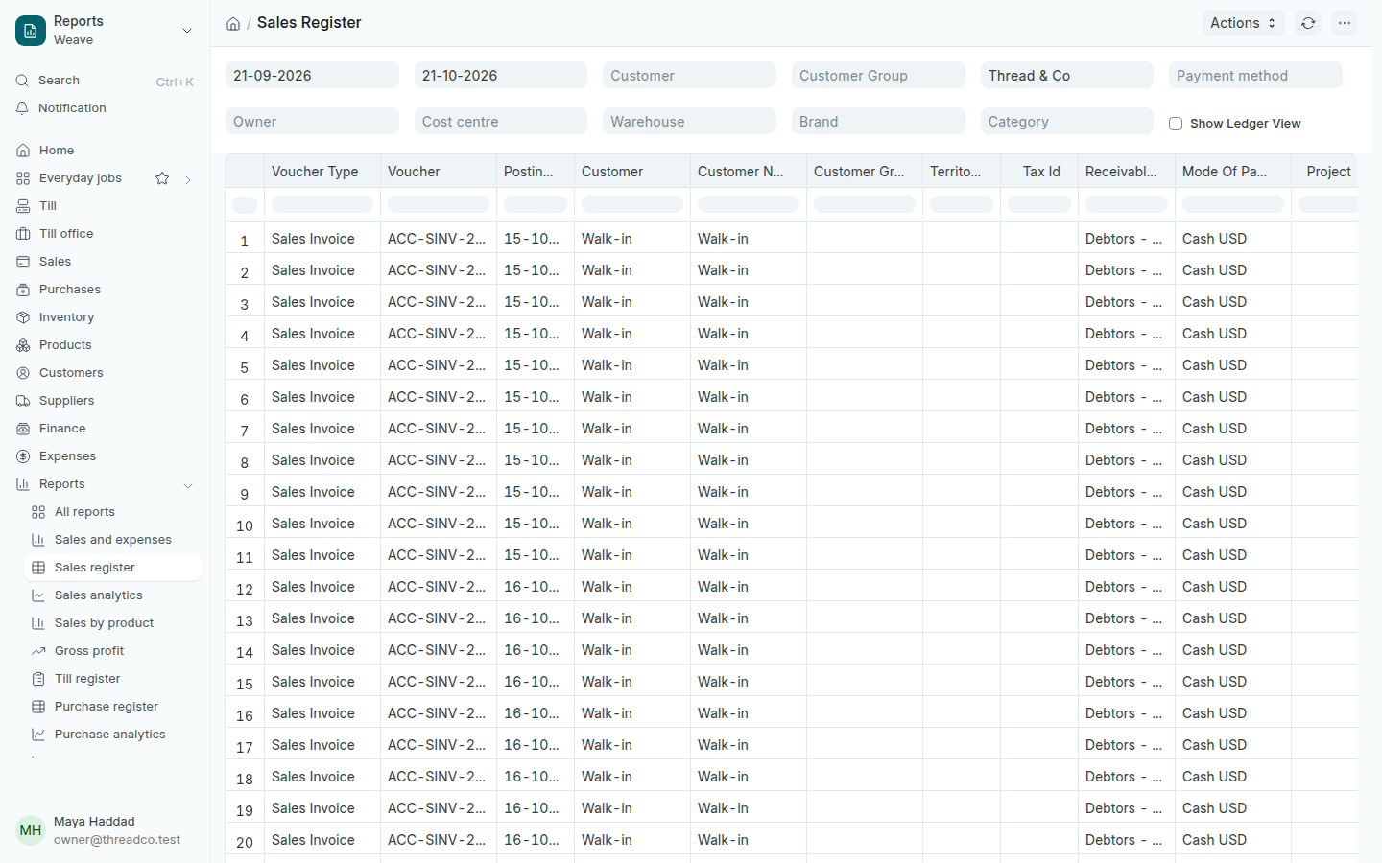Expand the Everyday jobs submenu arrow
The width and height of the screenshot is (1382, 863).
click(x=188, y=179)
